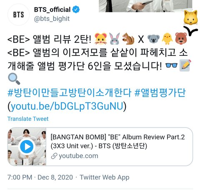Click the koala emoji in tweet
Image resolution: width=200 pixels, height=190 pixels.
[x=153, y=39]
